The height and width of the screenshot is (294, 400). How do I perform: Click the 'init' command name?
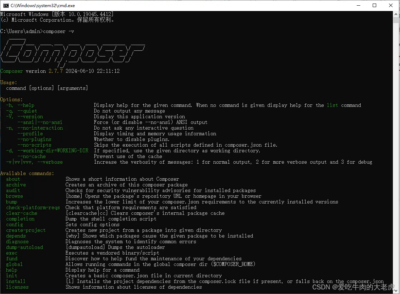click(x=12, y=276)
